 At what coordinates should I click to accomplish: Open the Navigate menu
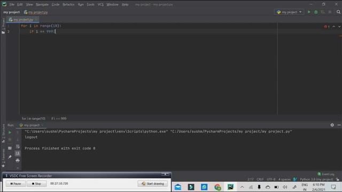pyautogui.click(x=42, y=4)
